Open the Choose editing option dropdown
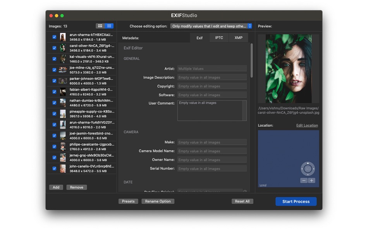The image size is (368, 230). 211,26
